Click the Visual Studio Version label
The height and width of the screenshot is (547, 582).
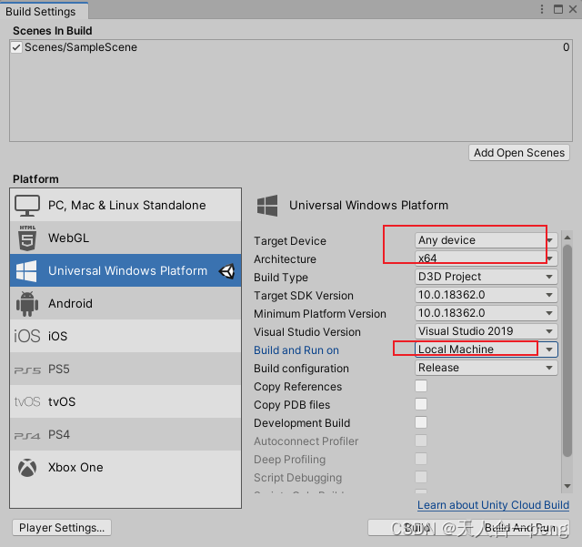coord(307,332)
